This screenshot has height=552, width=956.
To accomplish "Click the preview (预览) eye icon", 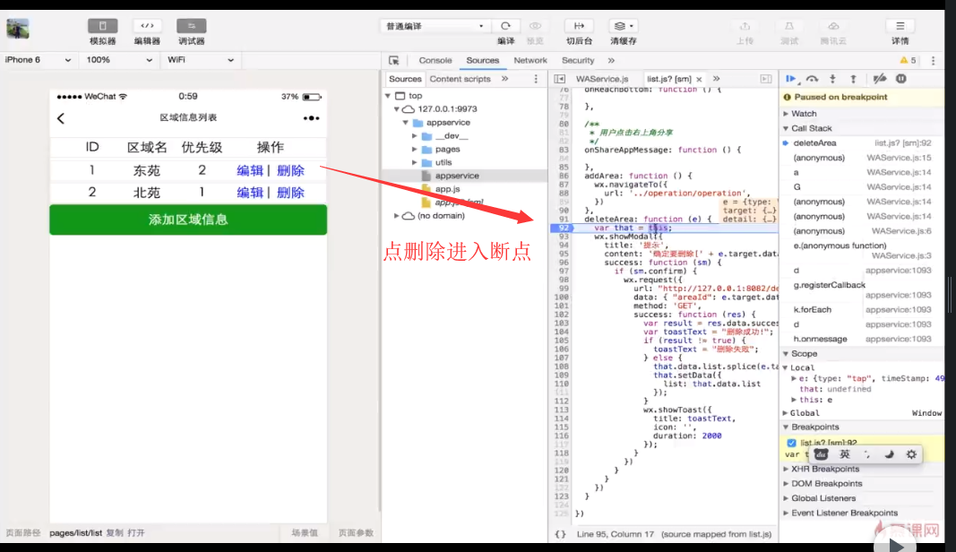I will tap(535, 26).
